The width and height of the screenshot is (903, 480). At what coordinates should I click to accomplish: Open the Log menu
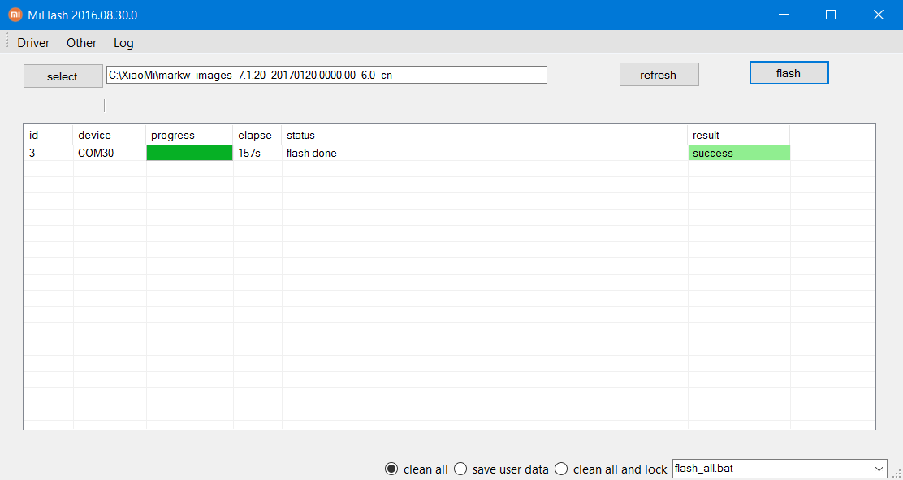pyautogui.click(x=123, y=43)
